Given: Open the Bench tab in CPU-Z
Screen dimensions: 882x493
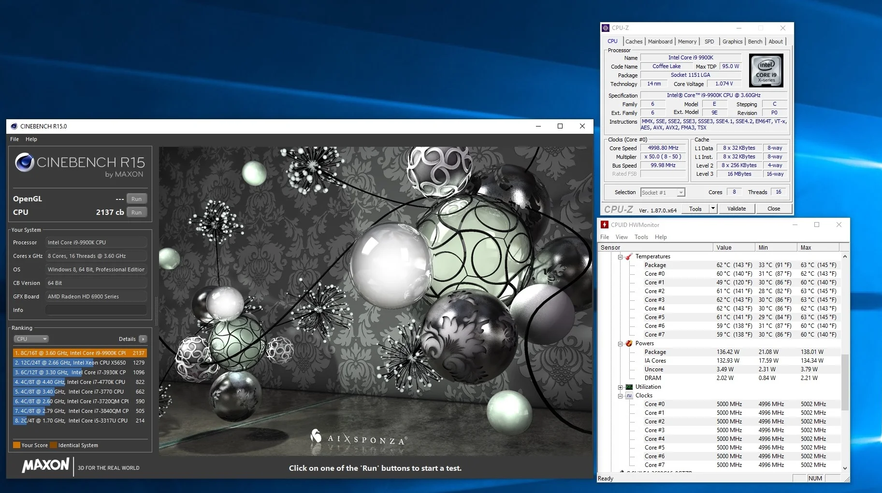Looking at the screenshot, I should (x=755, y=42).
